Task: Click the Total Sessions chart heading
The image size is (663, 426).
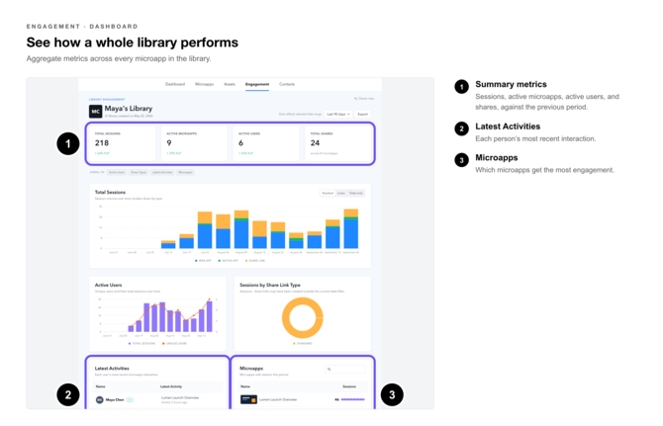Action: pos(110,192)
